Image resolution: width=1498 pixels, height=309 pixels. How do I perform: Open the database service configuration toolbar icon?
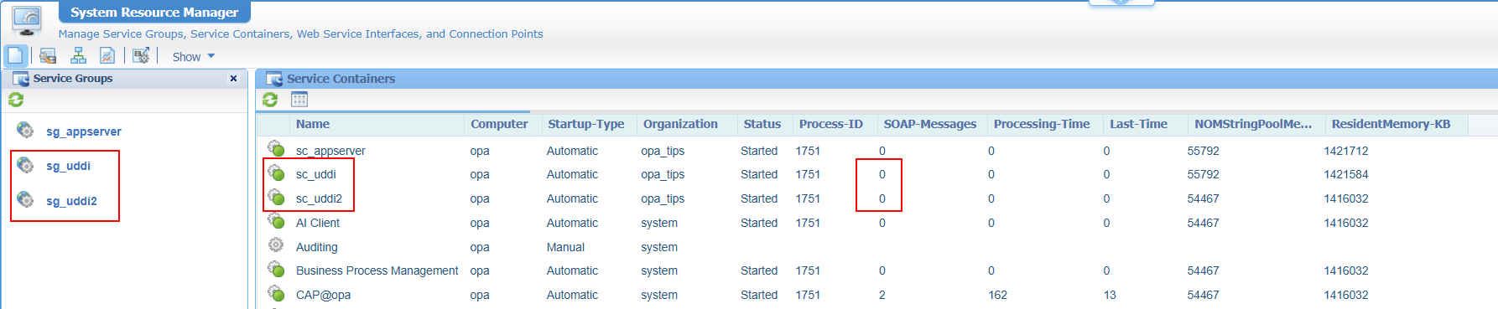[48, 56]
